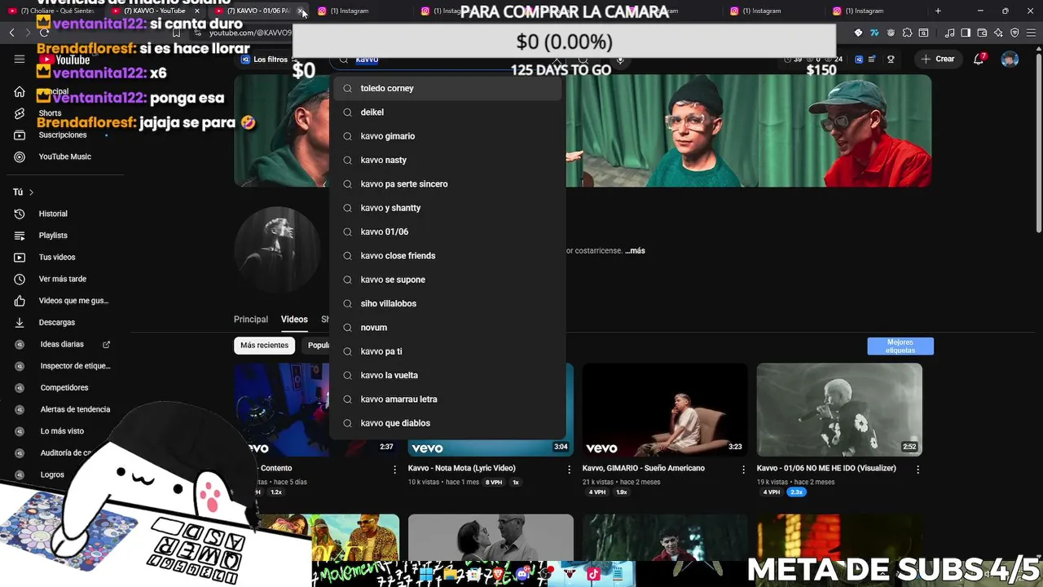Open Discord from the taskbar

[x=522, y=574]
